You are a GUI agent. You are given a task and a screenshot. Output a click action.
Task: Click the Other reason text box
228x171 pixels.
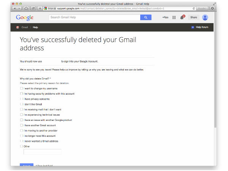pyautogui.click(x=42, y=152)
